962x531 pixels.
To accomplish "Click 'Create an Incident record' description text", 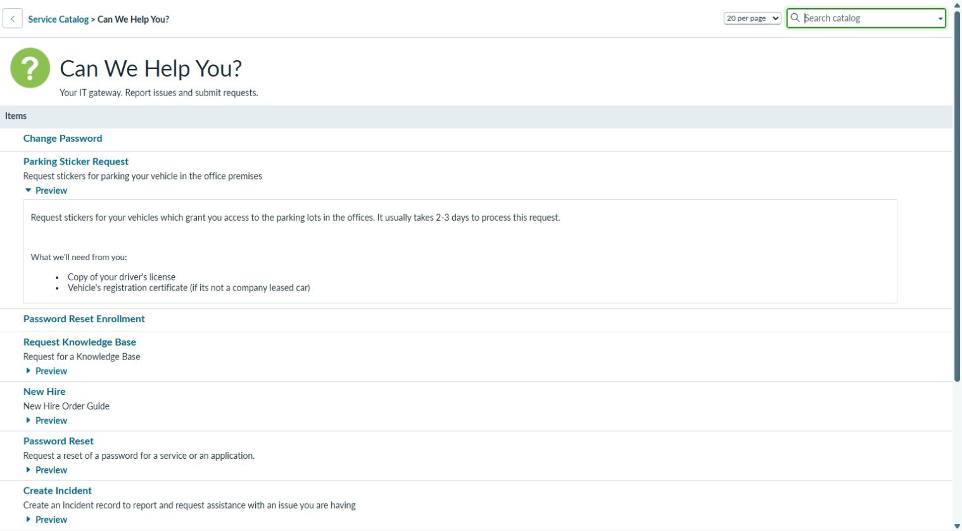I will pos(189,505).
